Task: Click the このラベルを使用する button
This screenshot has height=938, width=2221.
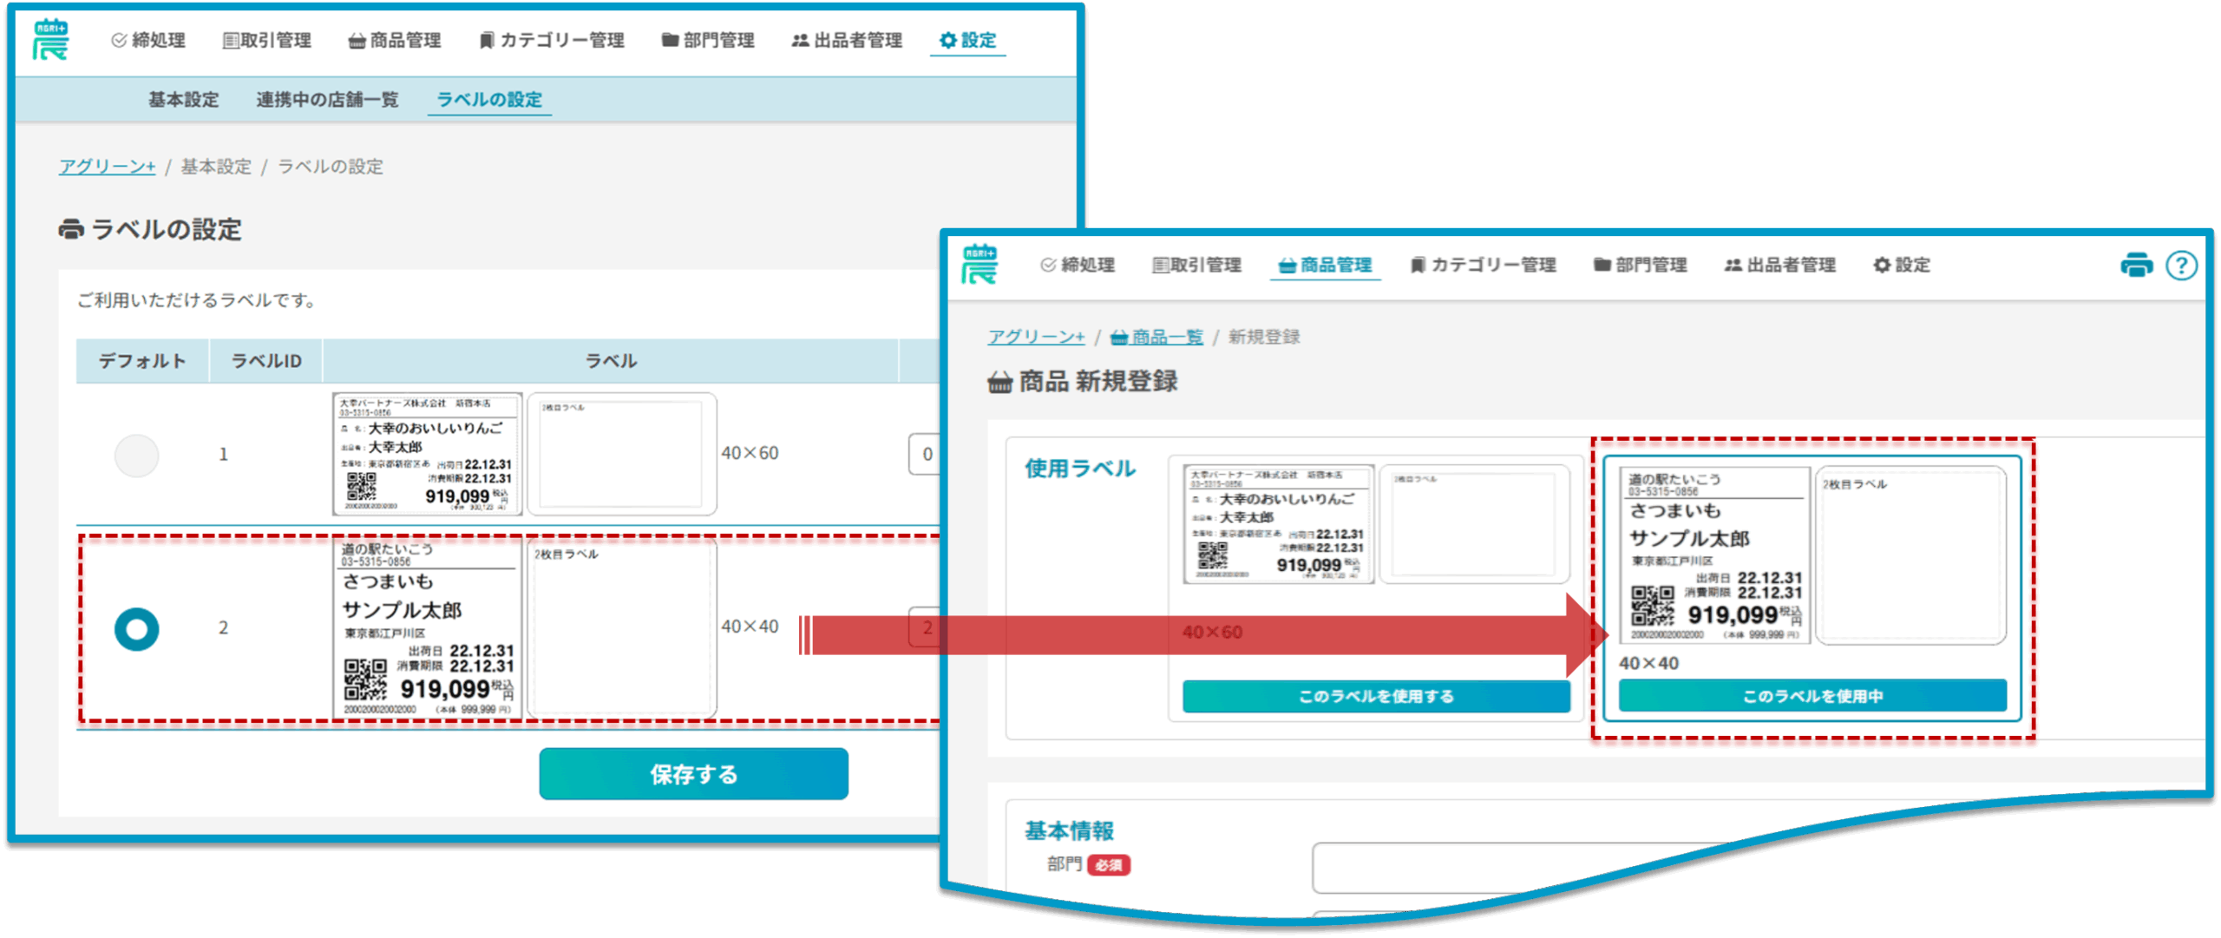Action: point(1375,696)
